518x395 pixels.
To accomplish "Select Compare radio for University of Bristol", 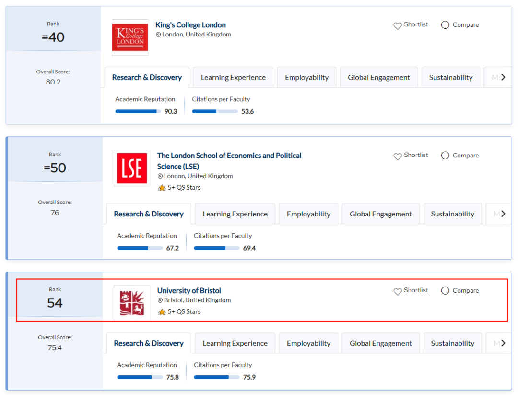I will (445, 290).
